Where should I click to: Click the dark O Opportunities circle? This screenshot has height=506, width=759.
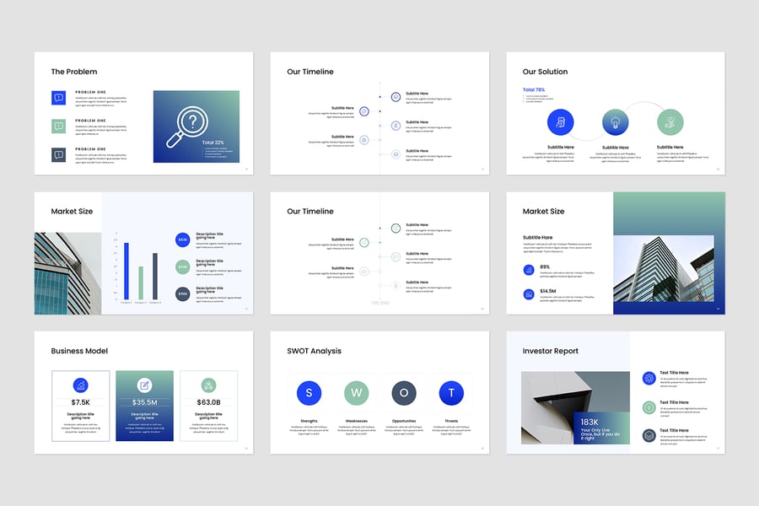403,392
